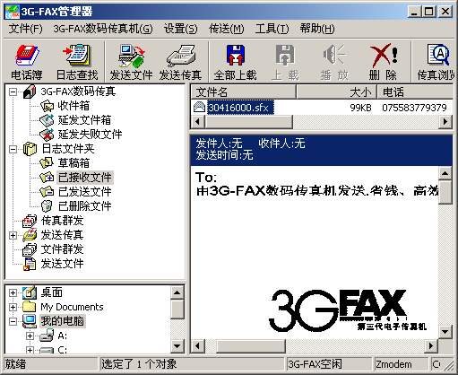Screen dimensions: 458x375
Task: Select the file 30416000.sfx
Action: coord(238,108)
